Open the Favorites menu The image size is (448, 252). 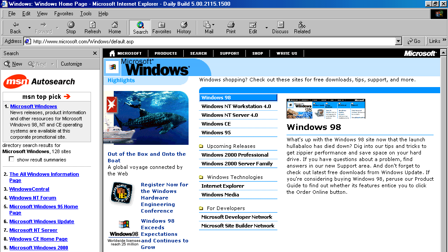tap(63, 14)
